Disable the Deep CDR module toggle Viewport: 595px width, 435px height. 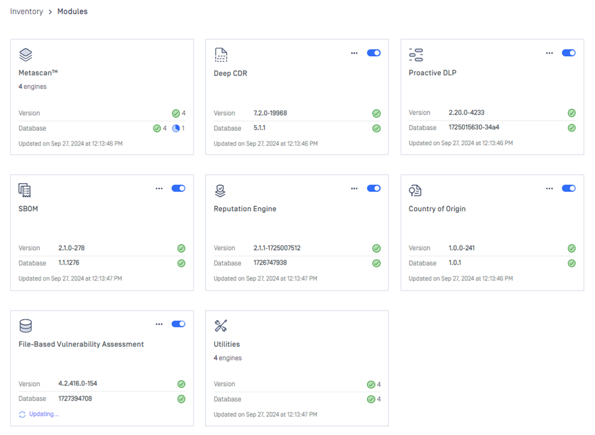[x=373, y=53]
